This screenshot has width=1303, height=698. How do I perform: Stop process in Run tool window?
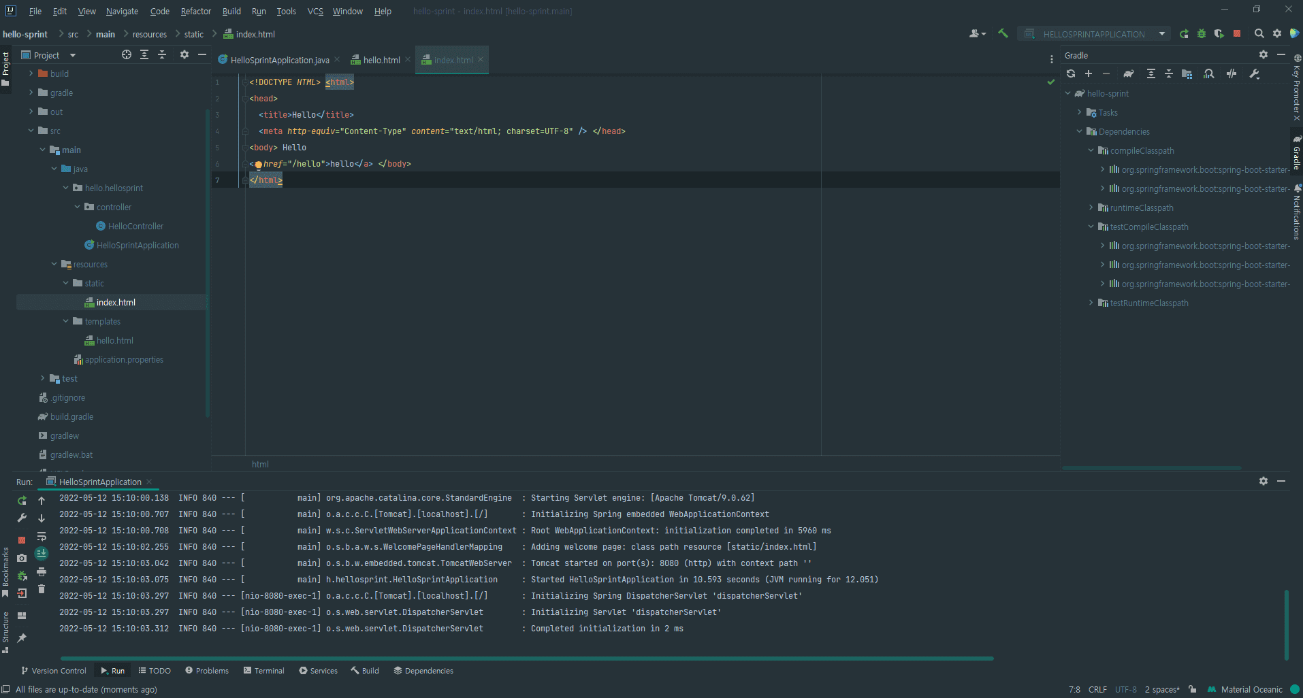(22, 539)
